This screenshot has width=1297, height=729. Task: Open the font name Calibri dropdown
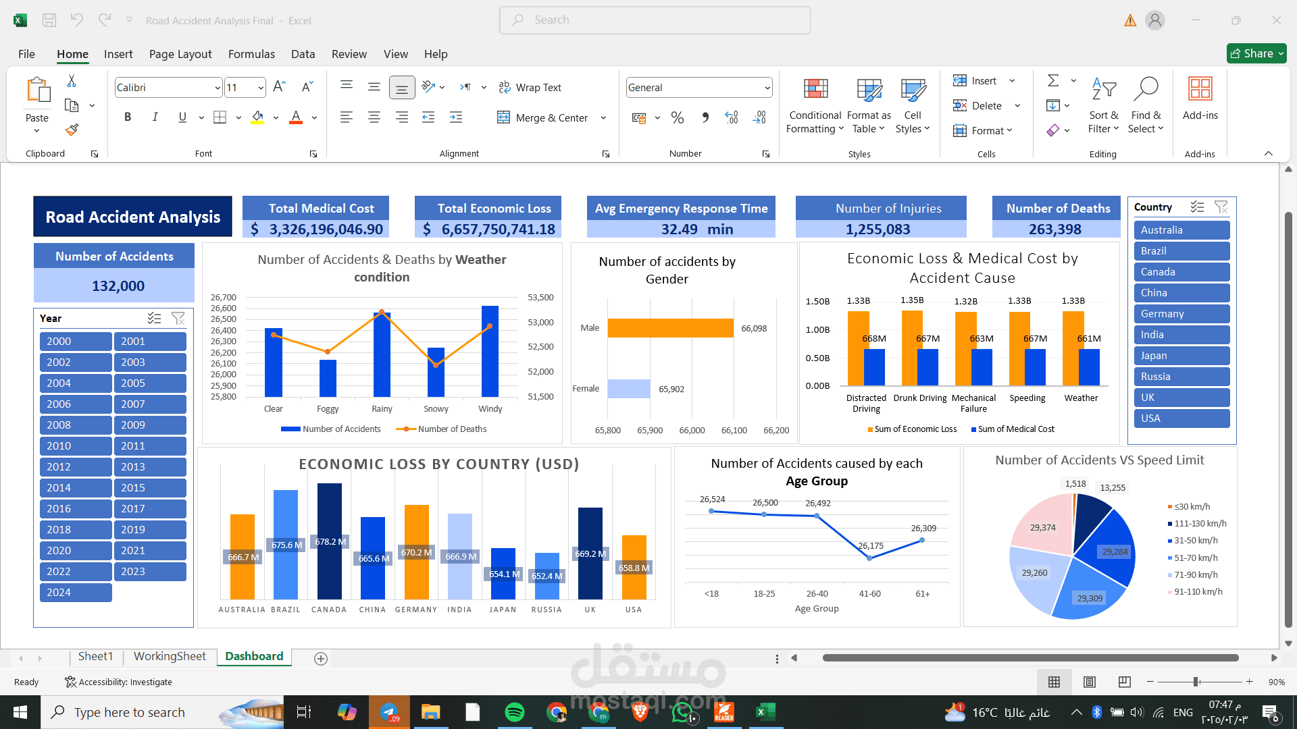click(218, 88)
